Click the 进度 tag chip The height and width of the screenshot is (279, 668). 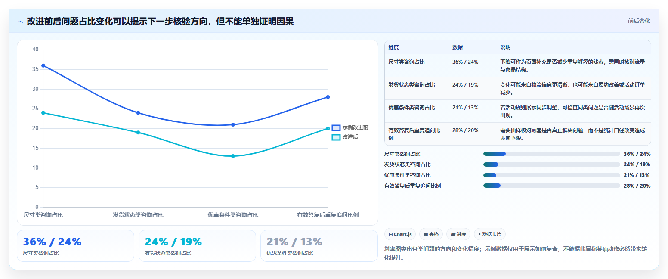(x=458, y=234)
